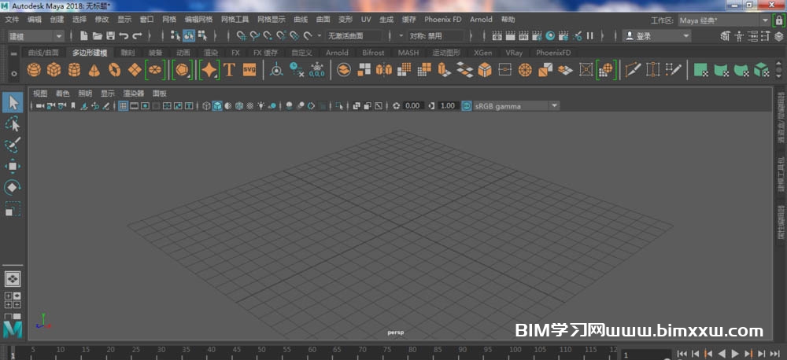
Task: Toggle smooth shade all in viewport
Action: tap(217, 105)
